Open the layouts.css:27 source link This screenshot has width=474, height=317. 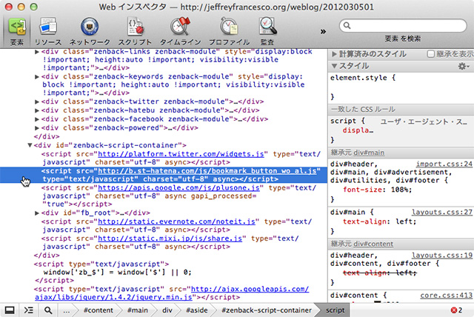[442, 213]
